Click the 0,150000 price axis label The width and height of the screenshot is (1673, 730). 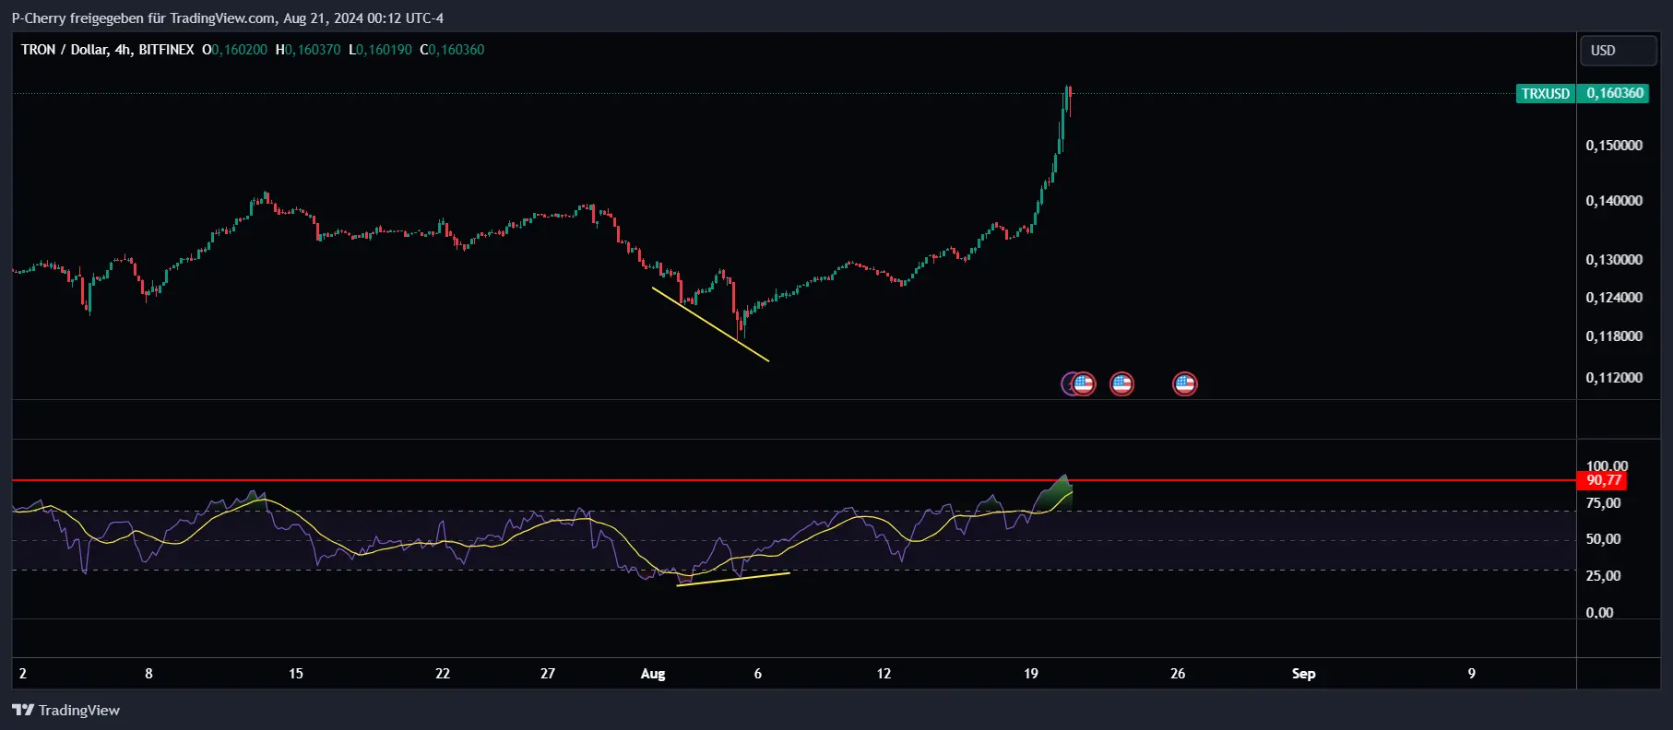pos(1614,146)
